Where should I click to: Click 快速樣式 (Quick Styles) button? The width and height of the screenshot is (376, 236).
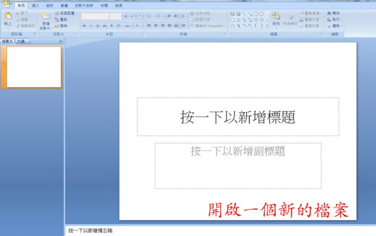pos(290,19)
